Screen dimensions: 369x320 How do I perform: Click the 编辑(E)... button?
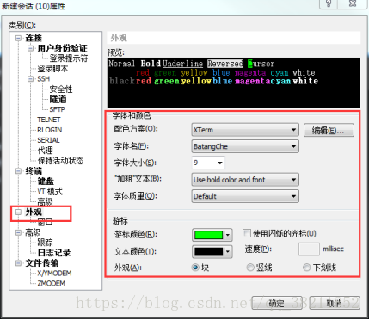(329, 130)
